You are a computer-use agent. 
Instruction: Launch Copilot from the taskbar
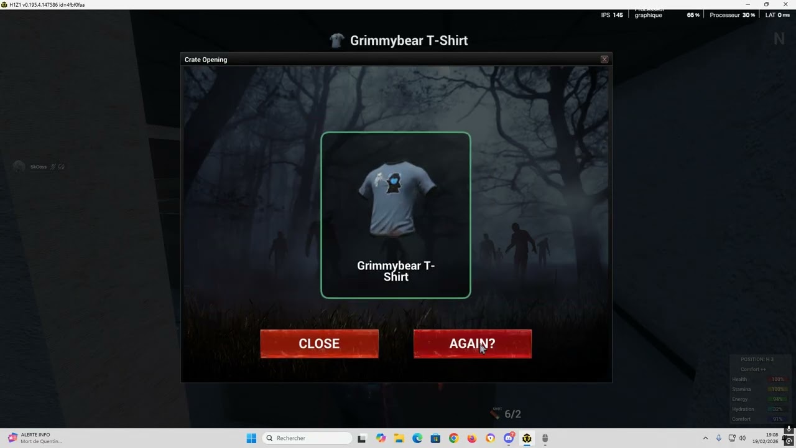[381, 438]
